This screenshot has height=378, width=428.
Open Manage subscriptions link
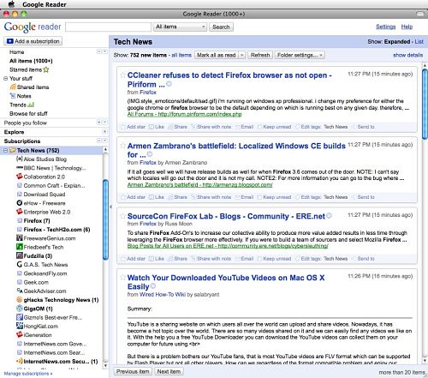pos(28,374)
